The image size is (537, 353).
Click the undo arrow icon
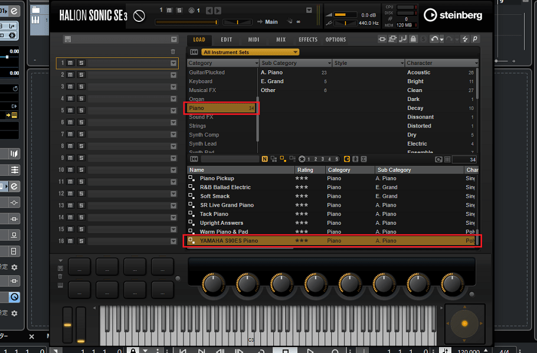click(x=435, y=40)
